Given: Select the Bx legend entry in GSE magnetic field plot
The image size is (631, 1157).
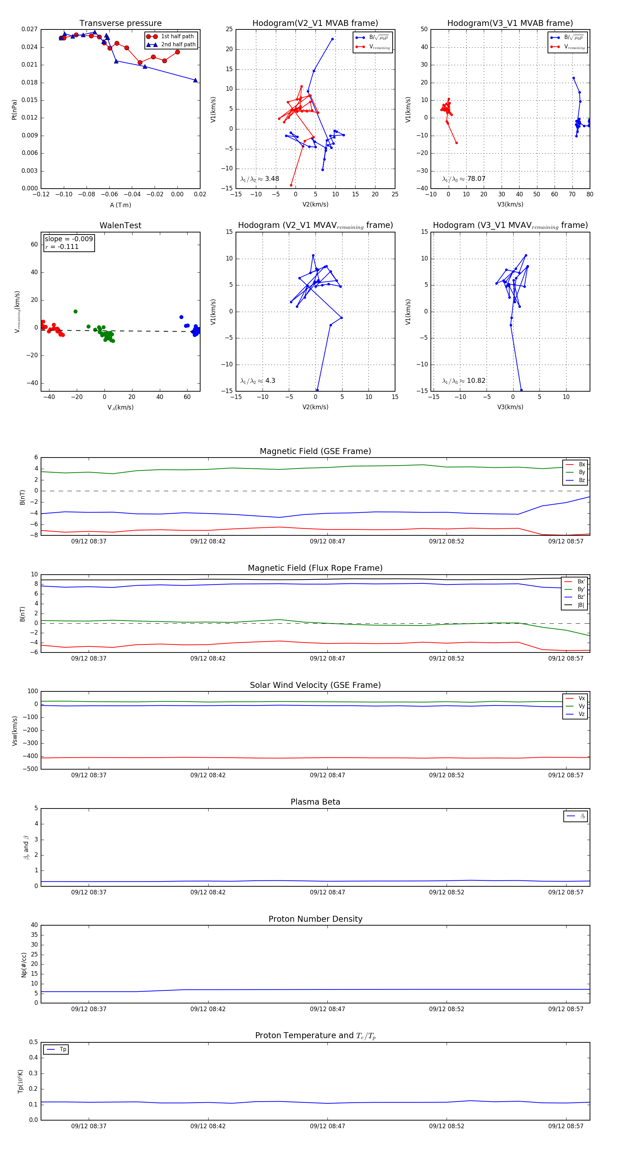Looking at the screenshot, I should pos(575,465).
